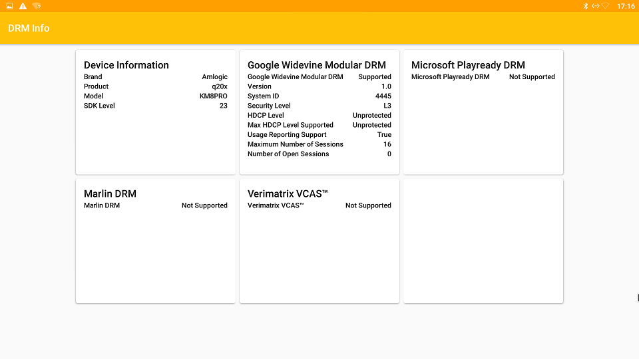Click Number of Open Sessions value 0

389,154
